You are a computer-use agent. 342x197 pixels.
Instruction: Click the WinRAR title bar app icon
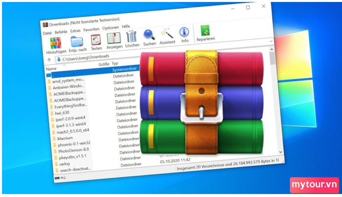(x=45, y=24)
